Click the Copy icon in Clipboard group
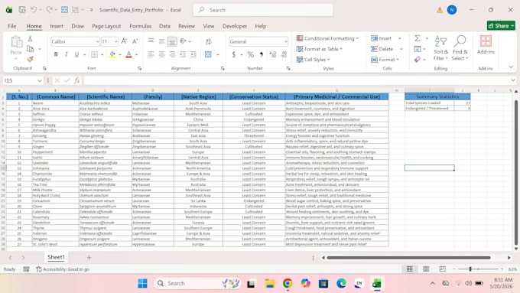Screen dimensions: 520x293 pyautogui.click(x=30, y=49)
